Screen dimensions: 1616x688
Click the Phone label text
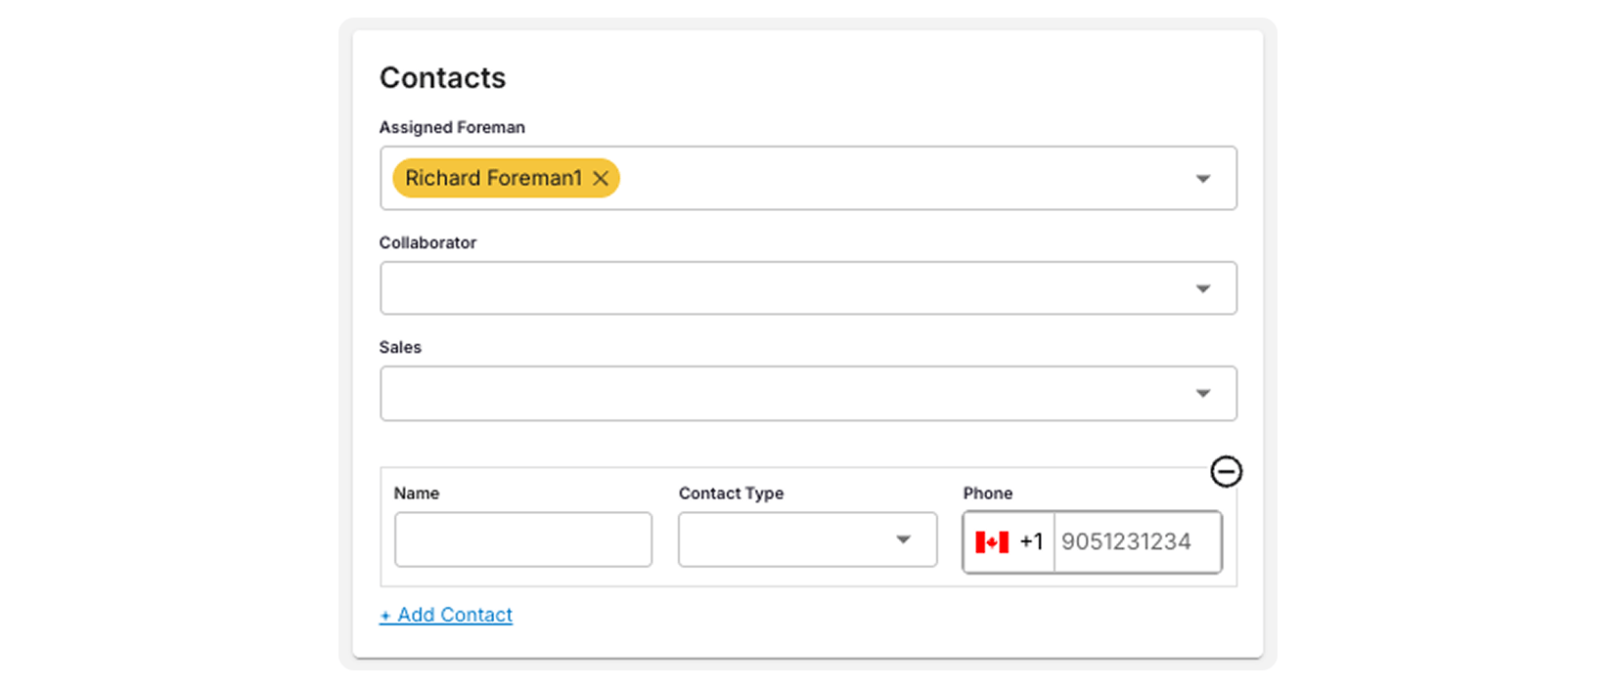tap(988, 494)
